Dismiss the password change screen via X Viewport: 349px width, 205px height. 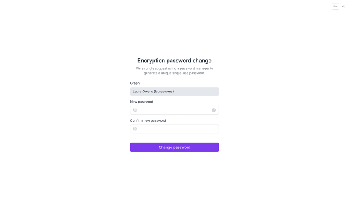343,7
